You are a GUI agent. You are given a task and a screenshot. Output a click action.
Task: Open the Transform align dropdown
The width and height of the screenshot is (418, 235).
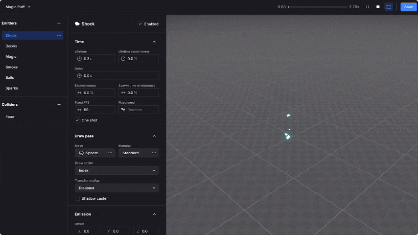click(116, 188)
